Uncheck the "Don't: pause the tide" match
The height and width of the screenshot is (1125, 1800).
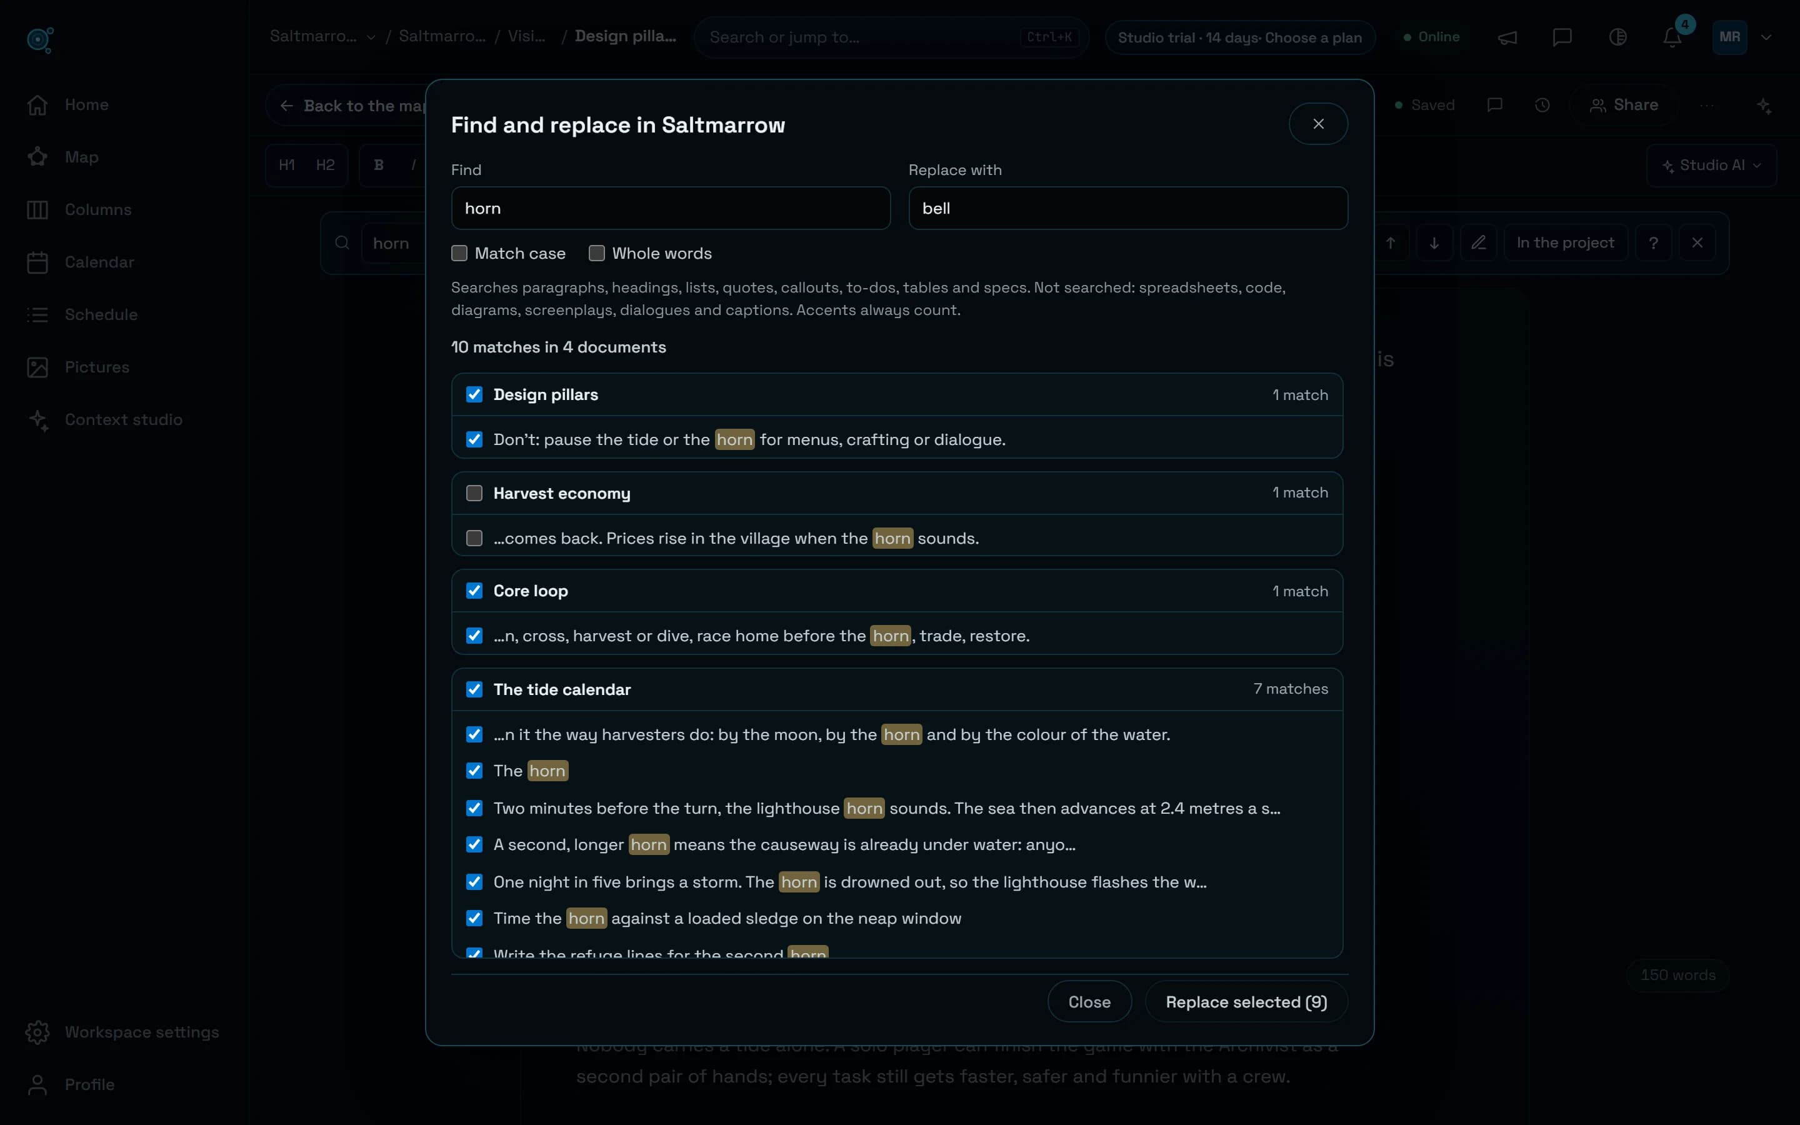tap(474, 439)
